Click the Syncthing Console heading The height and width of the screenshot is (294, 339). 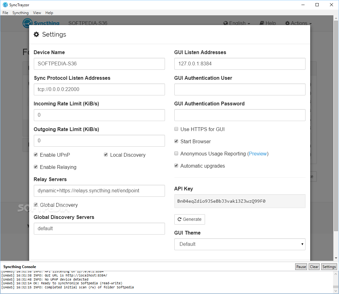[x=20, y=267]
